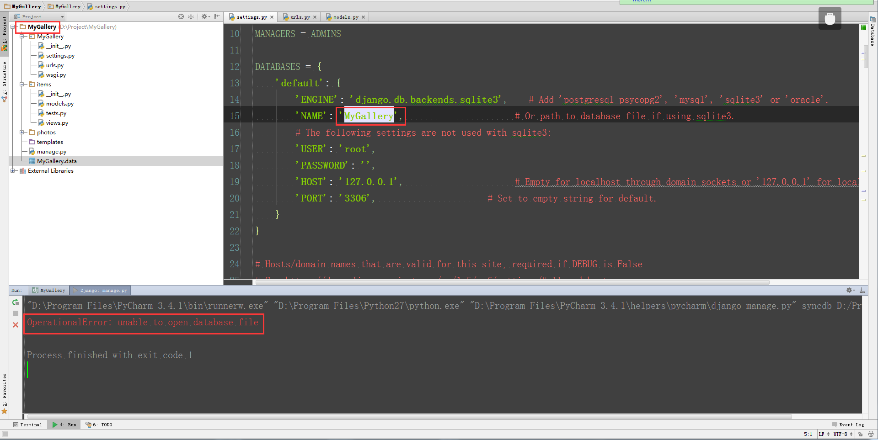Open the Project panel settings gear
The image size is (878, 440).
pos(205,16)
